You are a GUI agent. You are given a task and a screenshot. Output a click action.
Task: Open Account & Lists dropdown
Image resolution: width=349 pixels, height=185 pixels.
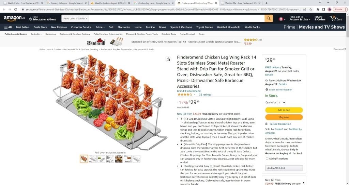point(300,18)
